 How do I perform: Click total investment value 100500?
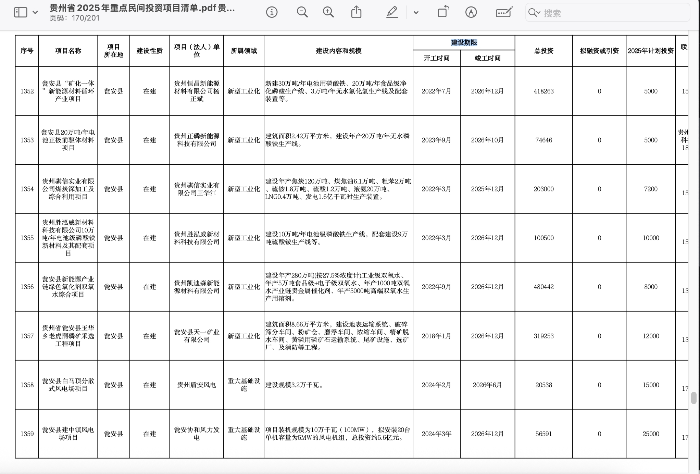coord(543,238)
